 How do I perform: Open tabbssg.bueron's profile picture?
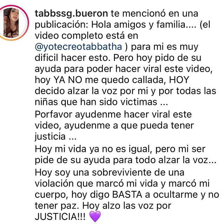tap(11, 23)
